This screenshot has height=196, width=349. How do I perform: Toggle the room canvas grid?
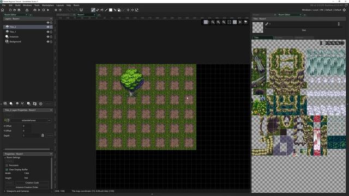click(x=206, y=22)
